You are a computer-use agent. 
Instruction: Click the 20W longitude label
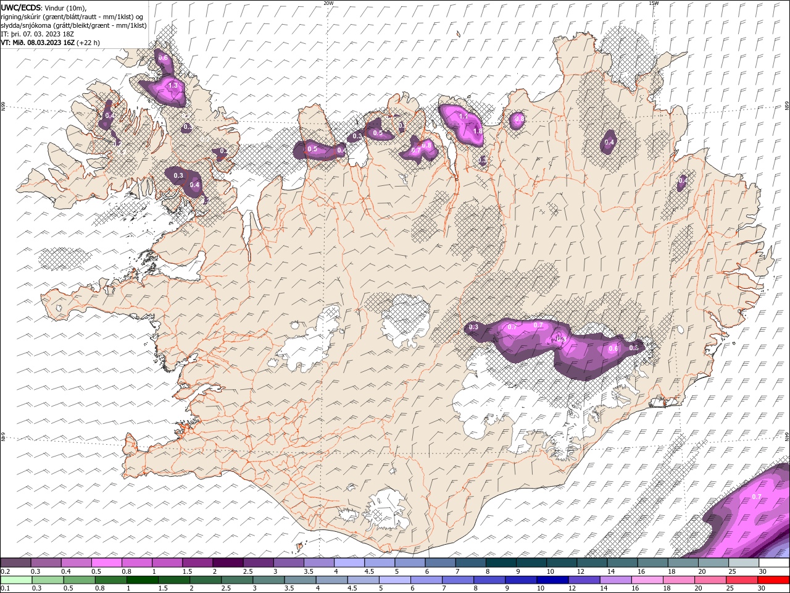(328, 3)
